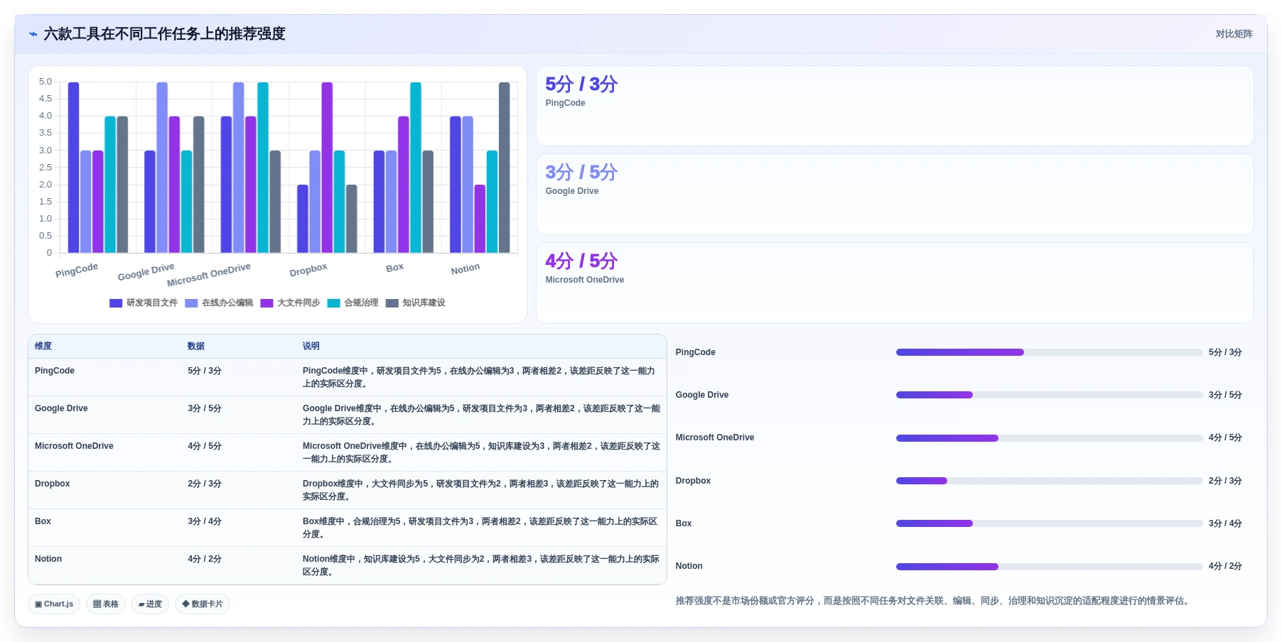Select the Microsoft OneDrive 4分 / 5分 stat card

pyautogui.click(x=895, y=283)
